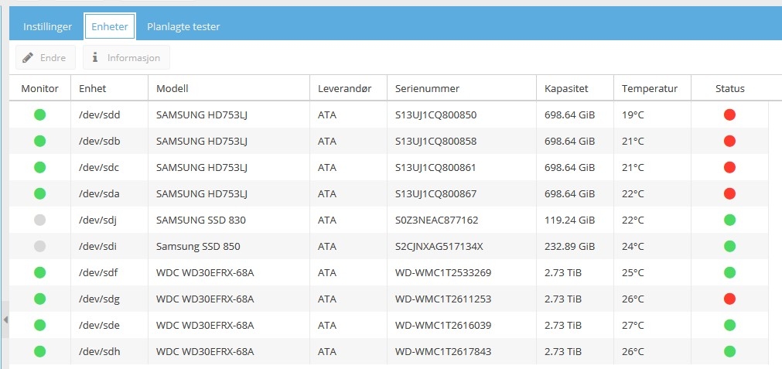The image size is (782, 369).
Task: Select the Samsung SSD 850 device row
Action: (388, 246)
